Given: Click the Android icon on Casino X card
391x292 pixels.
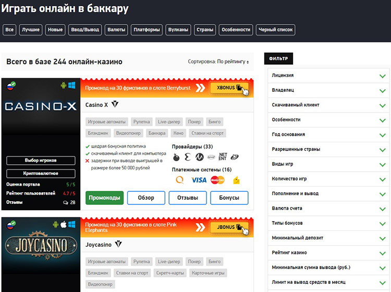Looking at the screenshot, I should click(64, 86).
